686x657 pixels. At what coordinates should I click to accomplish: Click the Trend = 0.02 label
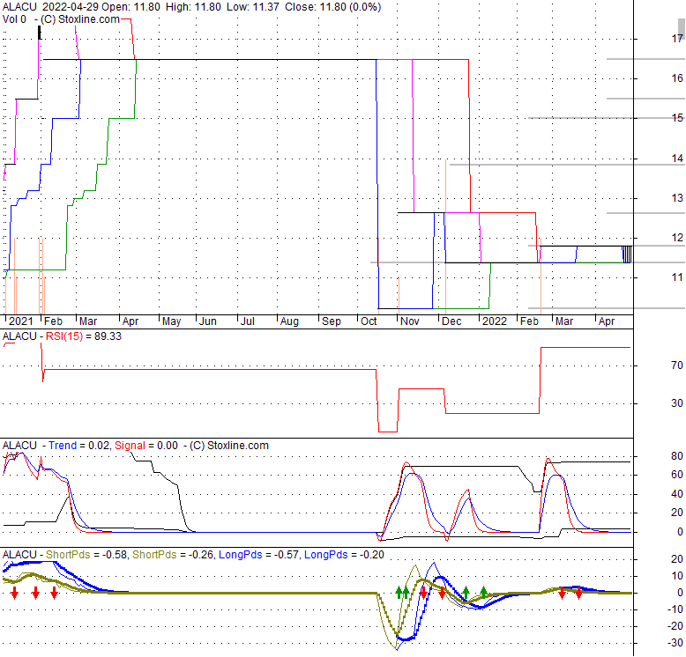click(79, 446)
